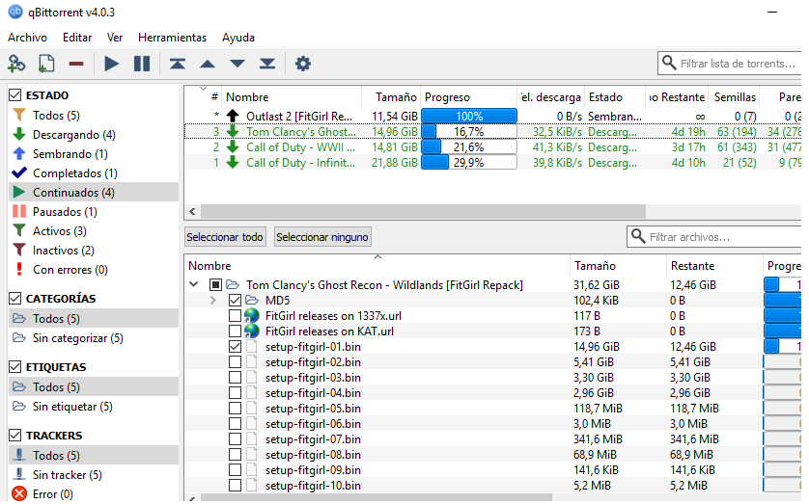The height and width of the screenshot is (504, 809).
Task: Expand the MD5 folder
Action: pos(213,300)
